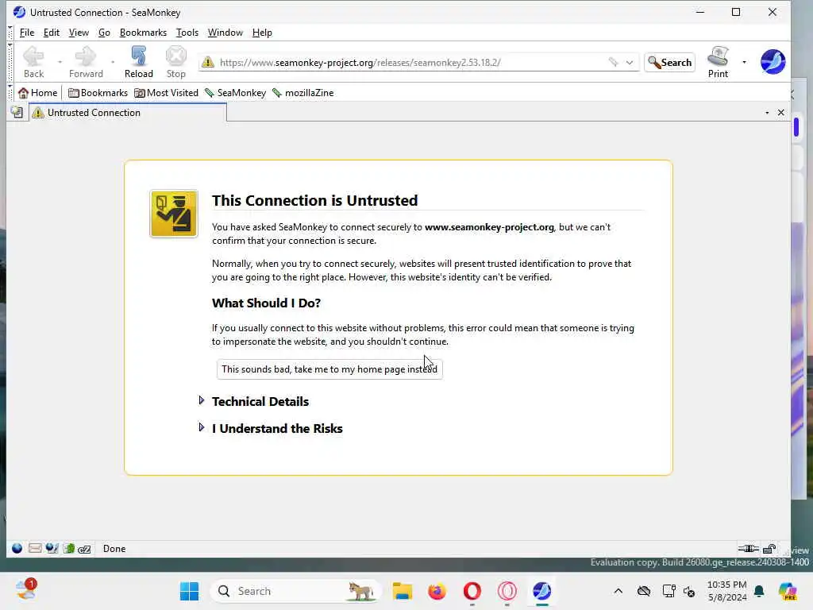Click the volume muted tray icon

[689, 591]
